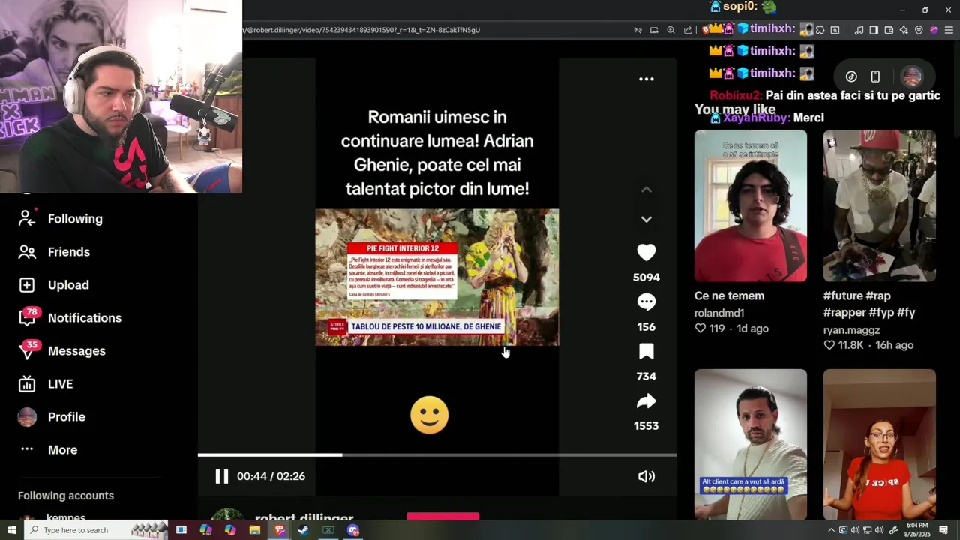Viewport: 960px width, 540px height.
Task: Expand hidden system tray icons
Action: (831, 530)
